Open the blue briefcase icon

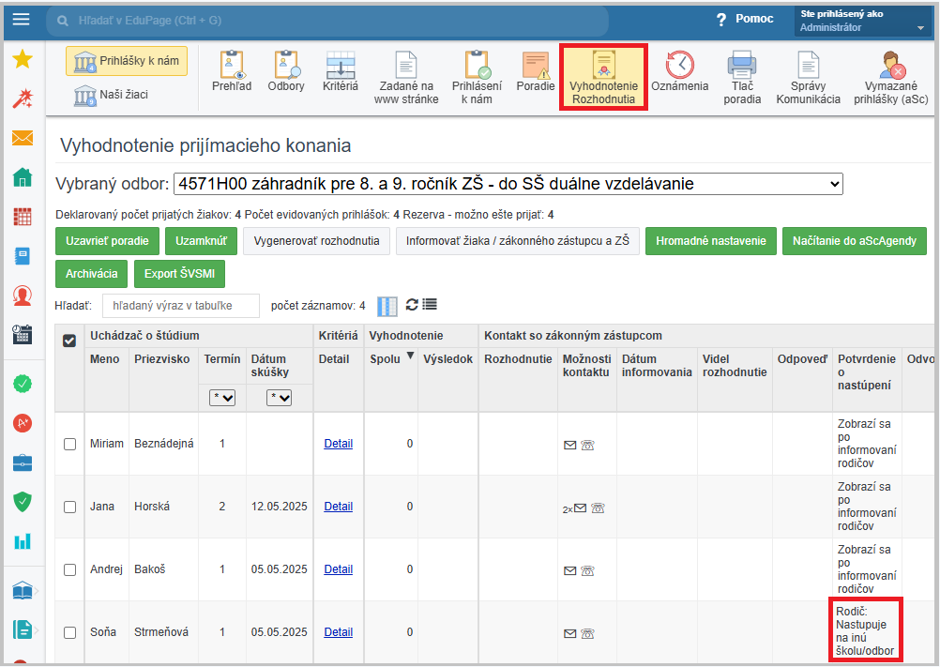[23, 462]
